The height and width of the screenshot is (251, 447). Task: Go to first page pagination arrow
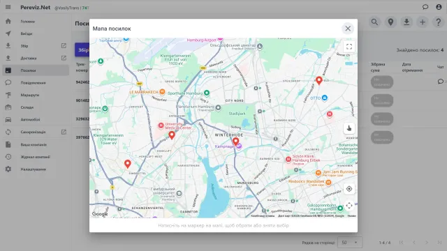click(x=401, y=243)
